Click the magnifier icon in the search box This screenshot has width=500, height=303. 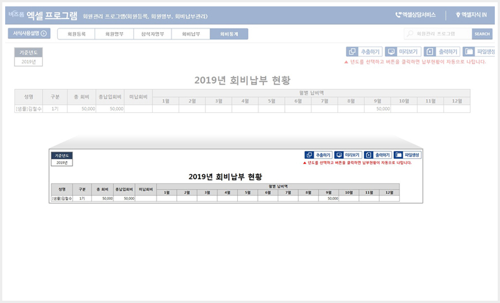coord(410,34)
